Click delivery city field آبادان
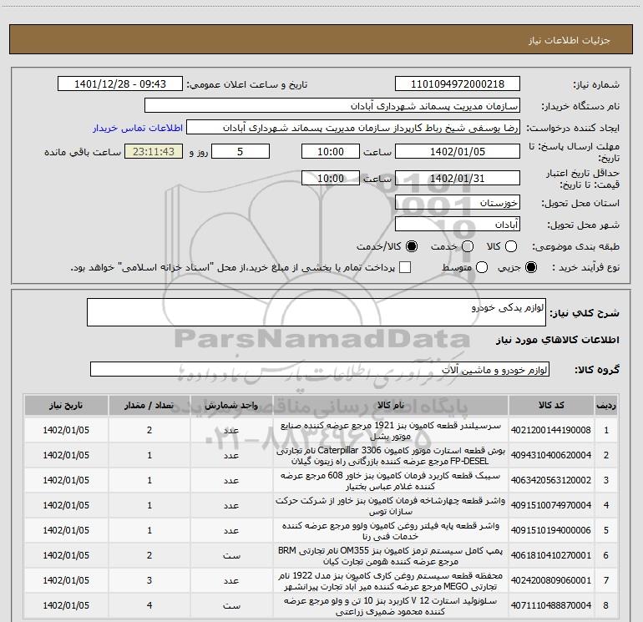 click(458, 225)
